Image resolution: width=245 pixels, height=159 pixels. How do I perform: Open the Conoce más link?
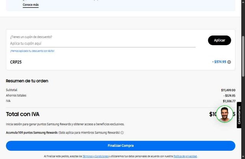(x=31, y=5)
